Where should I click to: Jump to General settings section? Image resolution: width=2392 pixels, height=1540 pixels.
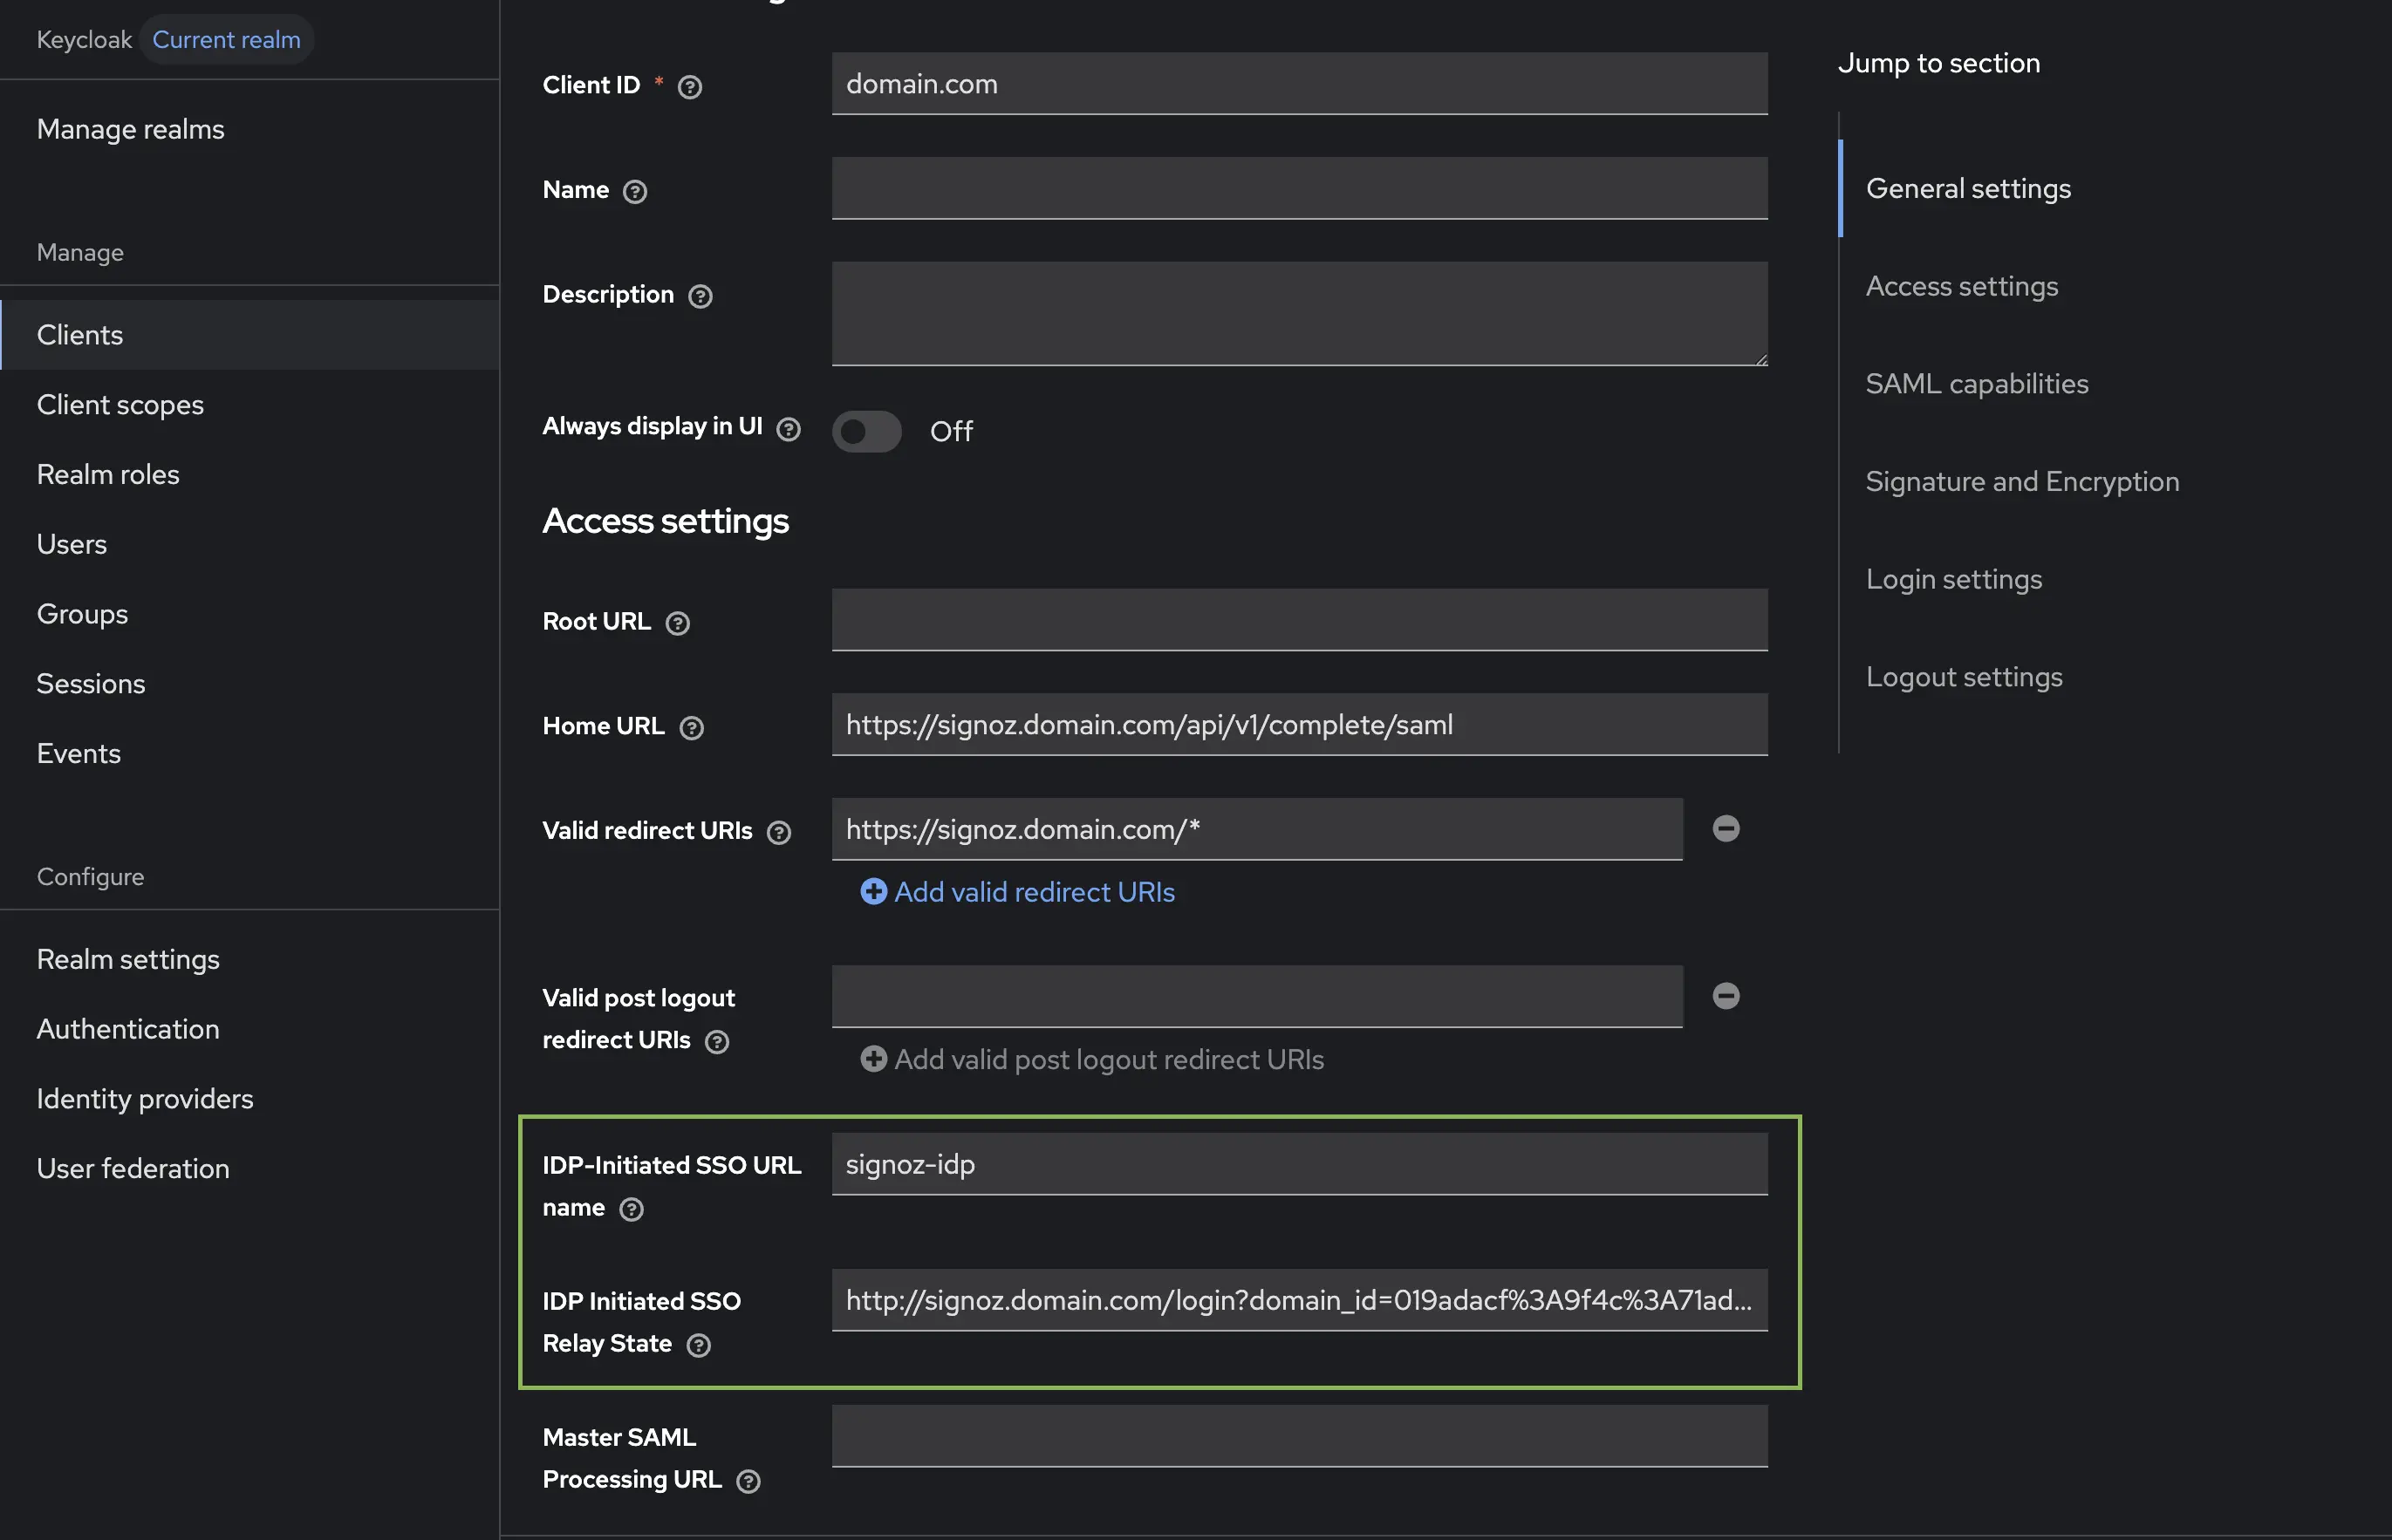pyautogui.click(x=1968, y=188)
